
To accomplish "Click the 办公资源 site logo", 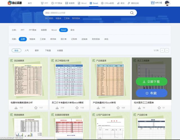I will [x=15, y=3].
